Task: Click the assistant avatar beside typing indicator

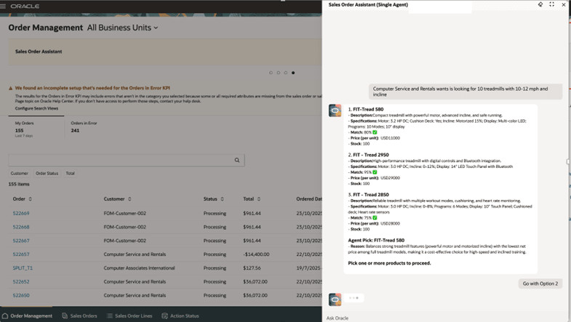Action: (x=335, y=299)
